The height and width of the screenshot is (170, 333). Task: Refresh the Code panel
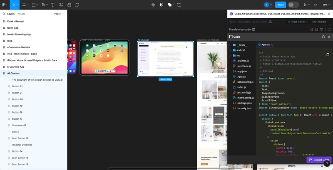pyautogui.click(x=323, y=37)
